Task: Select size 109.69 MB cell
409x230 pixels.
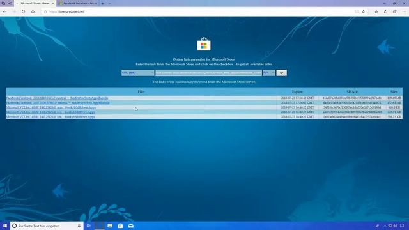Action: (394, 98)
